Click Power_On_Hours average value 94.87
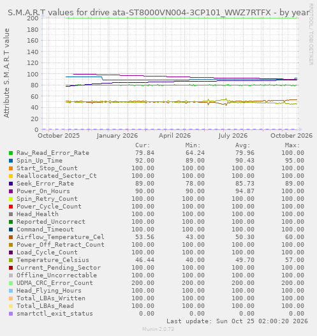The width and height of the screenshot is (317, 336). (x=245, y=191)
